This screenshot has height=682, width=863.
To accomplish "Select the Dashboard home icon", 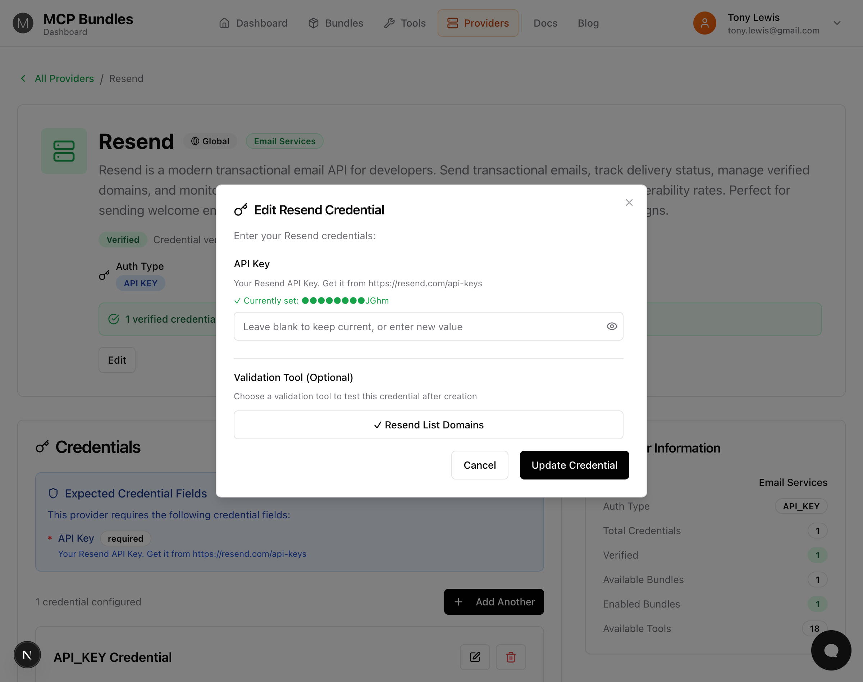I will [x=225, y=23].
